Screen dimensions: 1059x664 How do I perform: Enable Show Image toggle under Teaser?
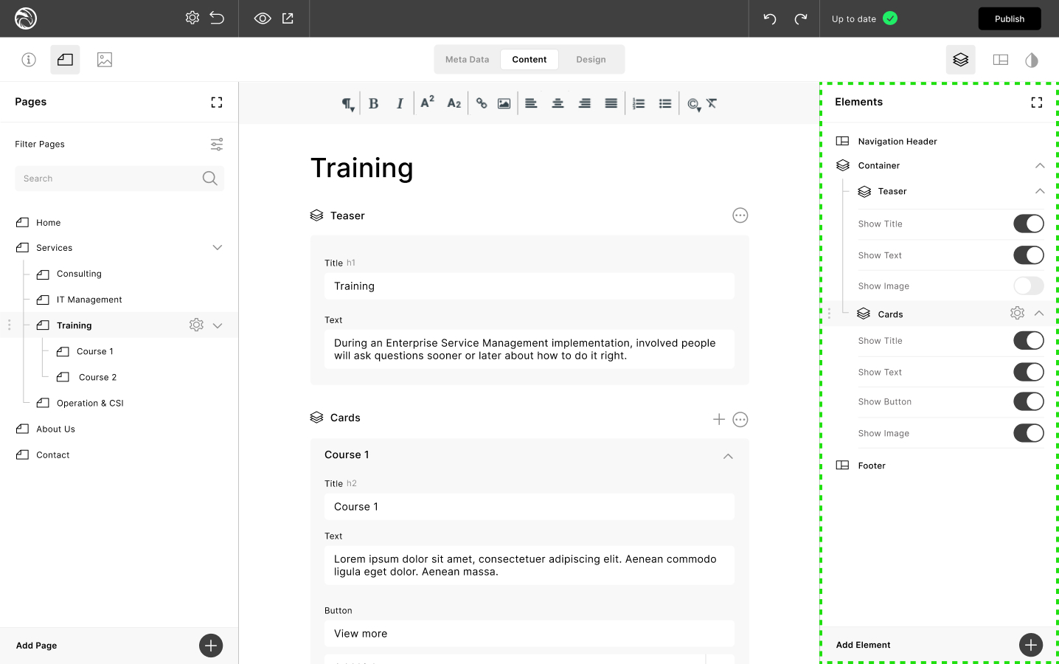tap(1028, 286)
